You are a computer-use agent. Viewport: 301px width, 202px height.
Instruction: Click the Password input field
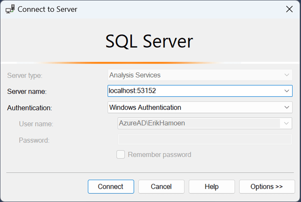(204, 139)
